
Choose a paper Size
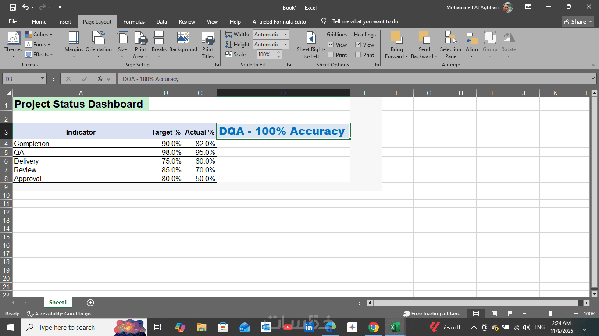pyautogui.click(x=122, y=45)
